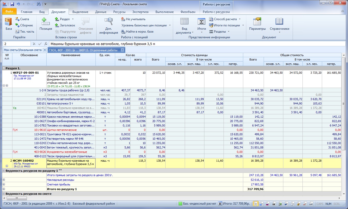Click the vertical scrollbar of the table
348x209 pixels.
click(344, 103)
